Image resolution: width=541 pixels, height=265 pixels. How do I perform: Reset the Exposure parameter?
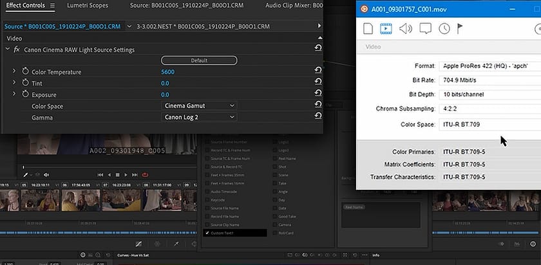pyautogui.click(x=318, y=93)
